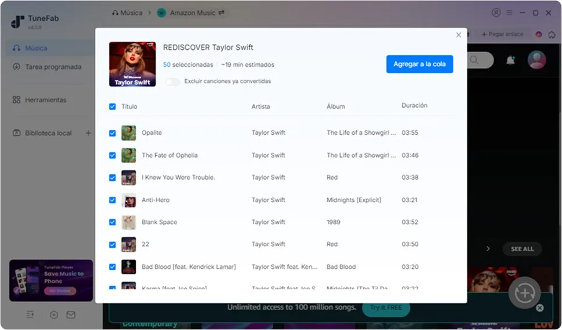Click the ~19 min estimados text
Image resolution: width=562 pixels, height=330 pixels.
coord(248,65)
